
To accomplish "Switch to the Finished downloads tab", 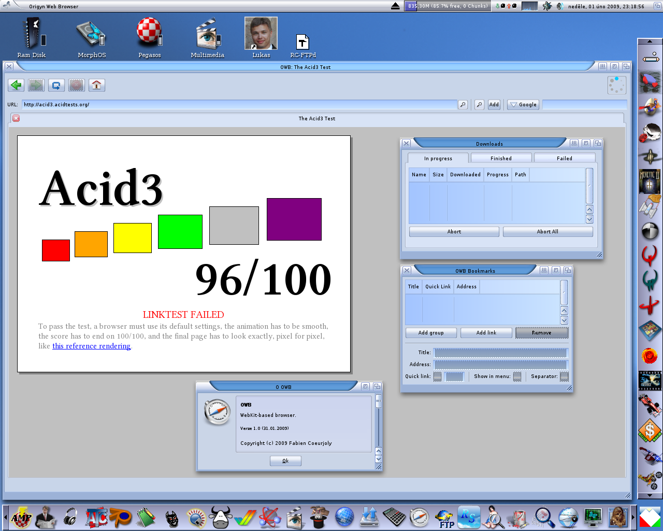I will coord(501,158).
